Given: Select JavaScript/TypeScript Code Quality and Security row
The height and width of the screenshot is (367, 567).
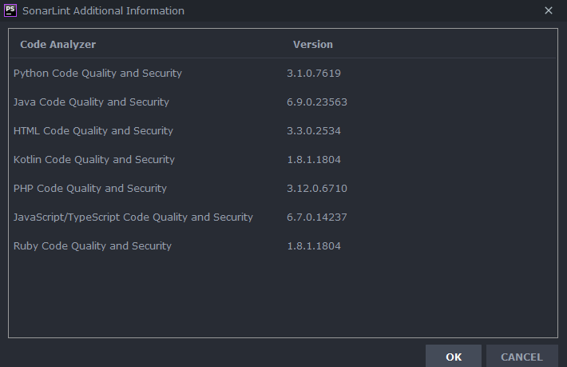Looking at the screenshot, I should click(133, 217).
